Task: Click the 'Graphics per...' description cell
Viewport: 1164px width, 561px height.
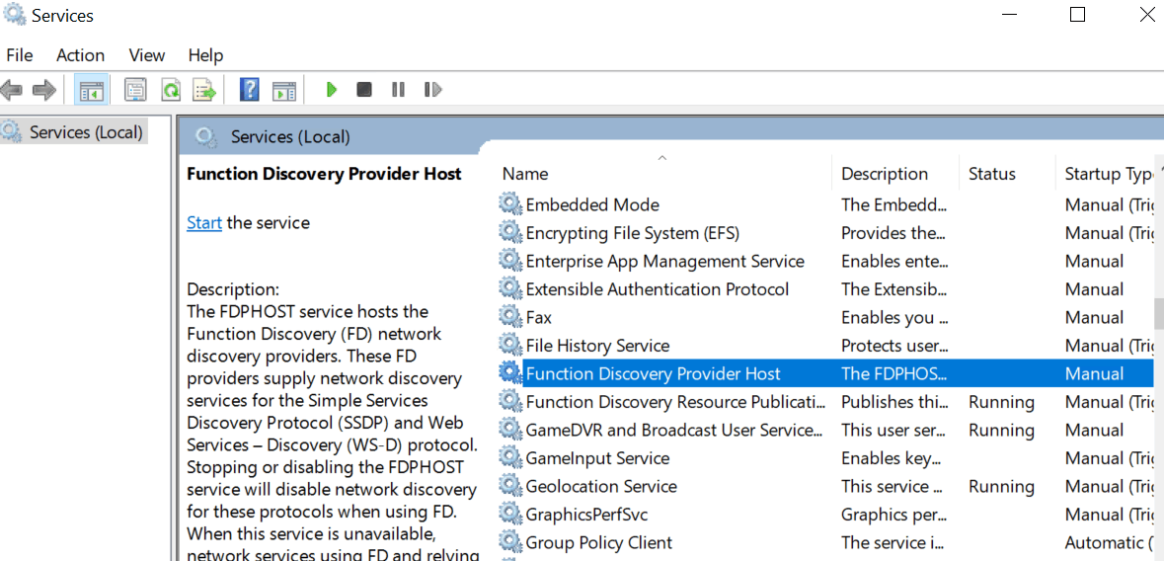Action: click(x=894, y=515)
